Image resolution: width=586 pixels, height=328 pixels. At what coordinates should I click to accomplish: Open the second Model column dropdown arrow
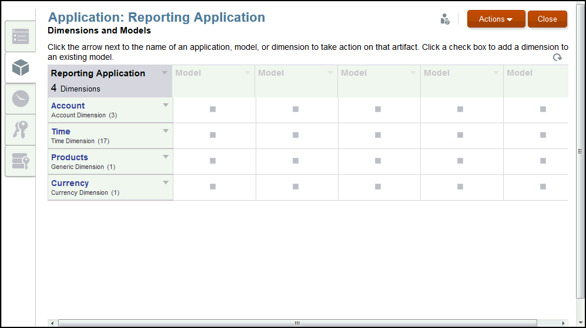point(330,73)
